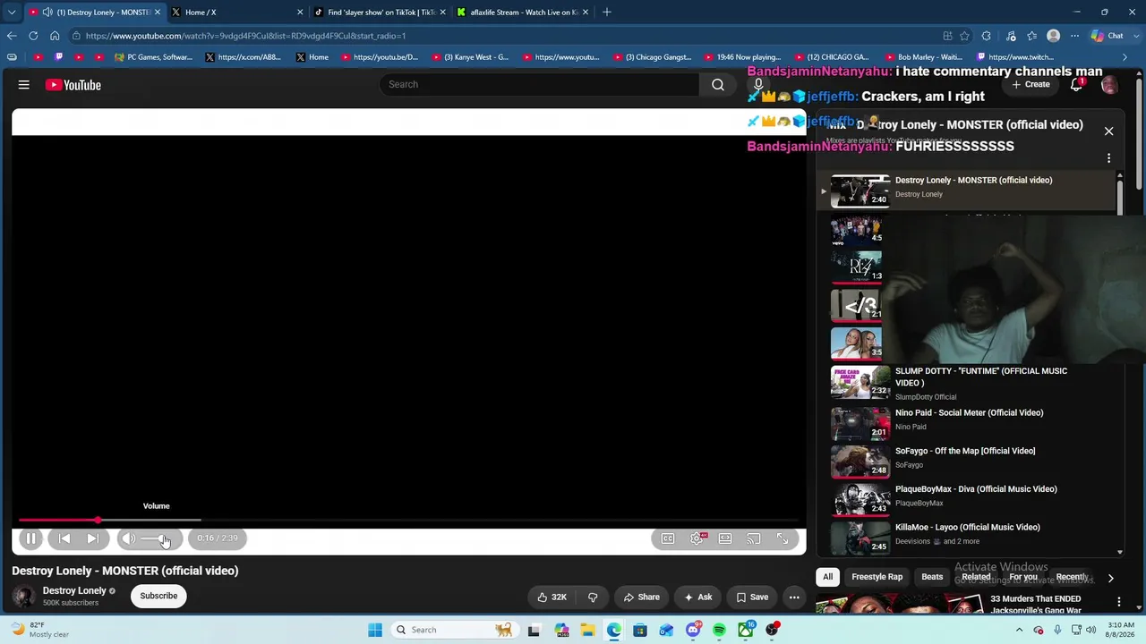The height and width of the screenshot is (644, 1146).
Task: Open the more actions ellipsis under the video
Action: (x=794, y=597)
